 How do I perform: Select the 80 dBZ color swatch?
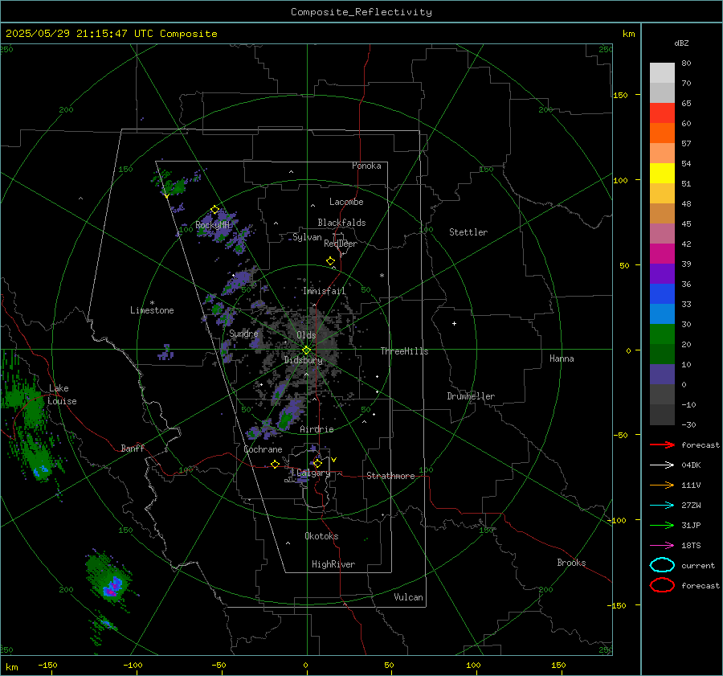pos(662,73)
